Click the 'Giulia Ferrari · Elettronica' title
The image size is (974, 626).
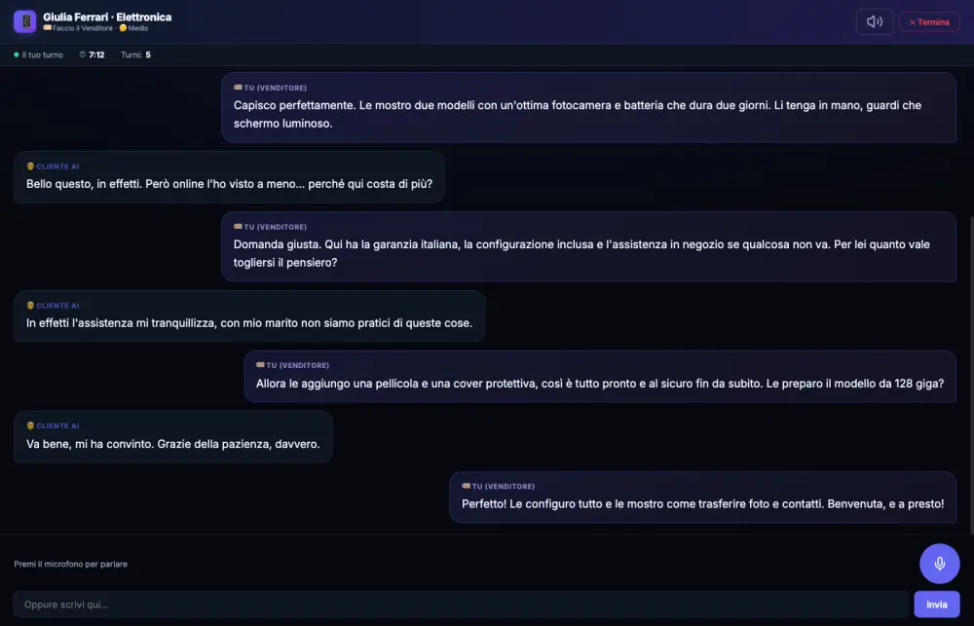pyautogui.click(x=107, y=17)
